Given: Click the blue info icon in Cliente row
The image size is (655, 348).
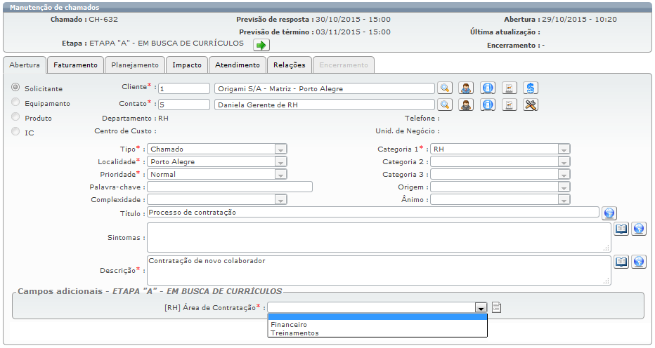Looking at the screenshot, I should coord(488,88).
